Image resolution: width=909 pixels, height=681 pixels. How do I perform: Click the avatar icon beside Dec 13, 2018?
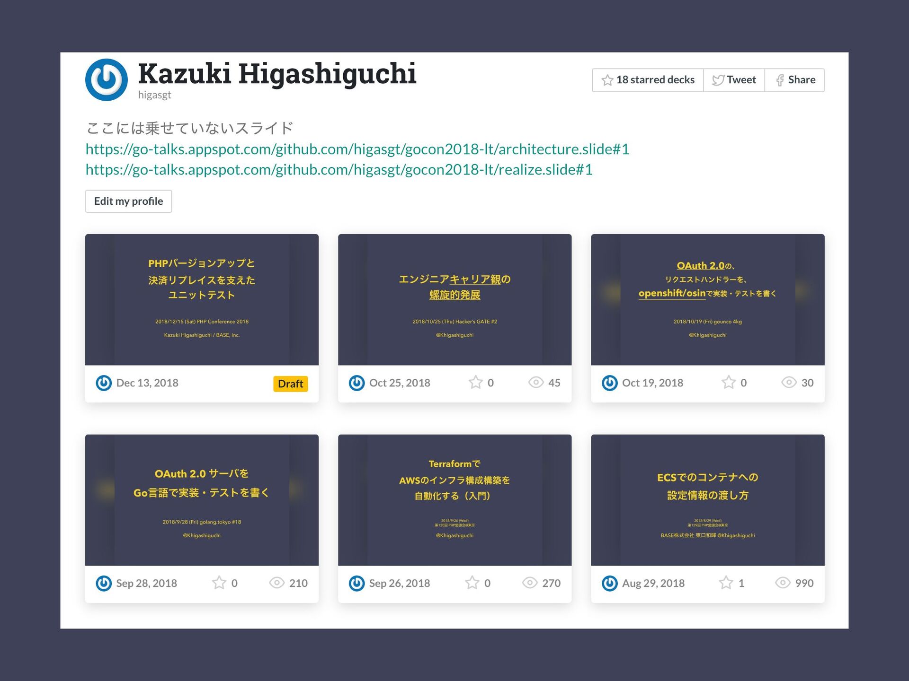[x=104, y=383]
